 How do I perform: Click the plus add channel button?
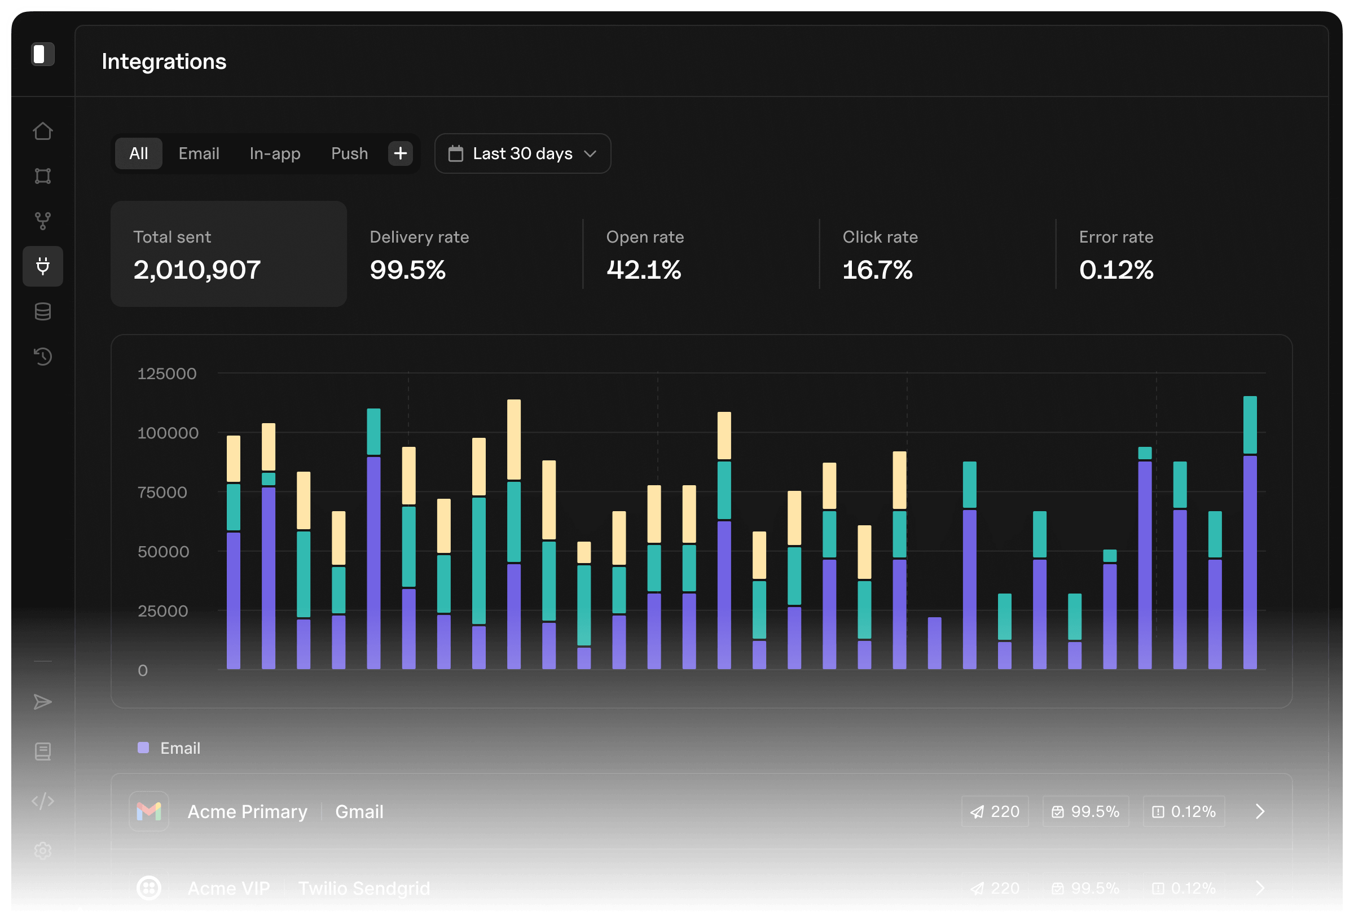400,154
